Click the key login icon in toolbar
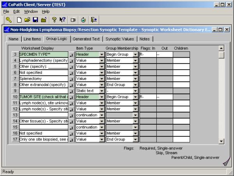This screenshot has width=234, height=176. [8, 19]
